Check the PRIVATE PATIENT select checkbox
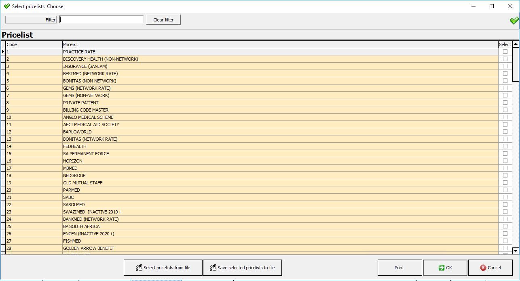This screenshot has width=520, height=281. click(x=505, y=103)
